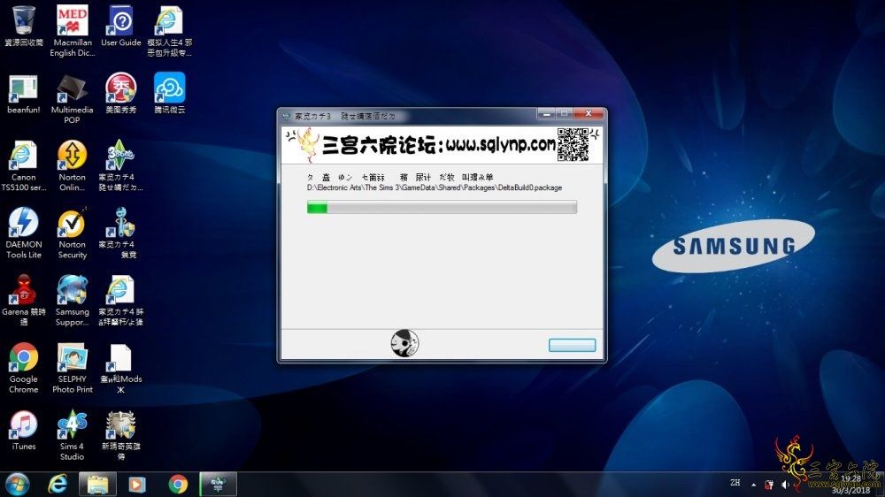Open the beanfun! desktop shortcut

pyautogui.click(x=23, y=94)
